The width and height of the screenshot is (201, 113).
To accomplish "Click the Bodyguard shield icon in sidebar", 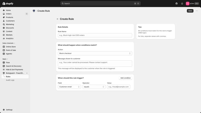I will (x=4, y=73).
